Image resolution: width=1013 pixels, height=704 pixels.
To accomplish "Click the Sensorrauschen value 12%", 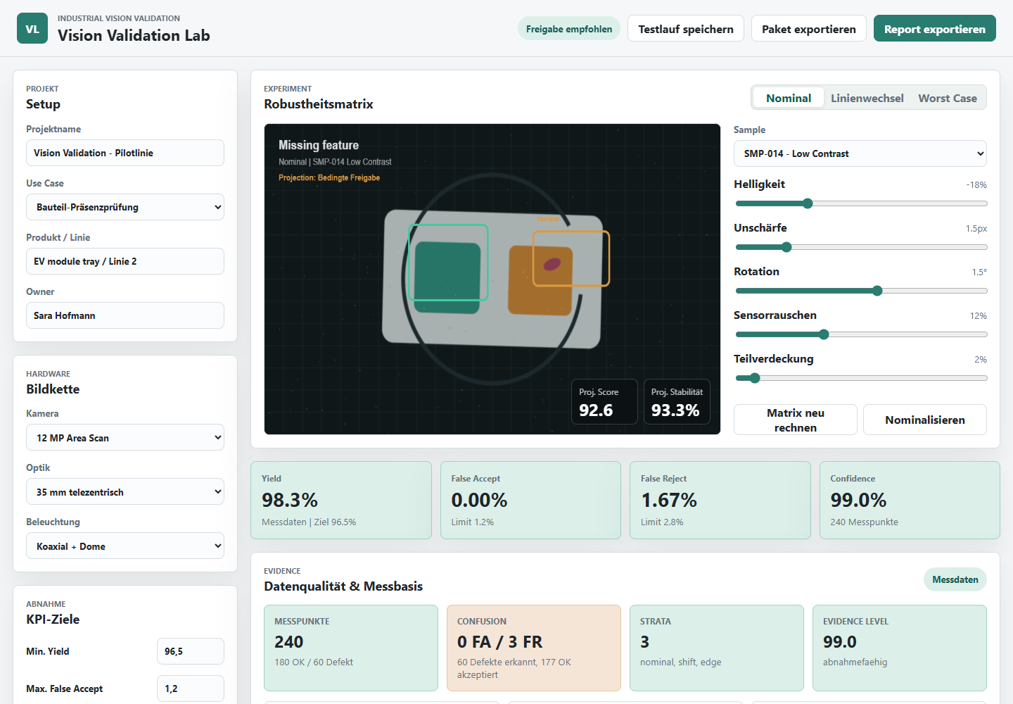I will point(979,316).
